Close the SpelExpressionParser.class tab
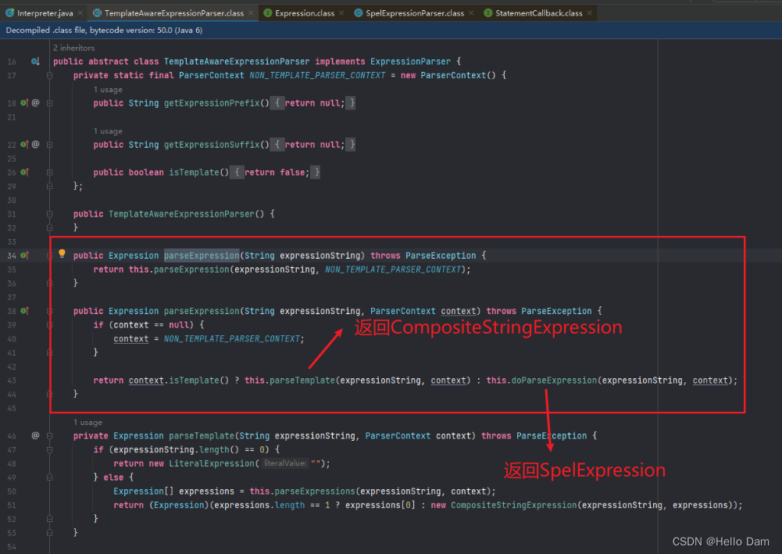 click(x=471, y=13)
